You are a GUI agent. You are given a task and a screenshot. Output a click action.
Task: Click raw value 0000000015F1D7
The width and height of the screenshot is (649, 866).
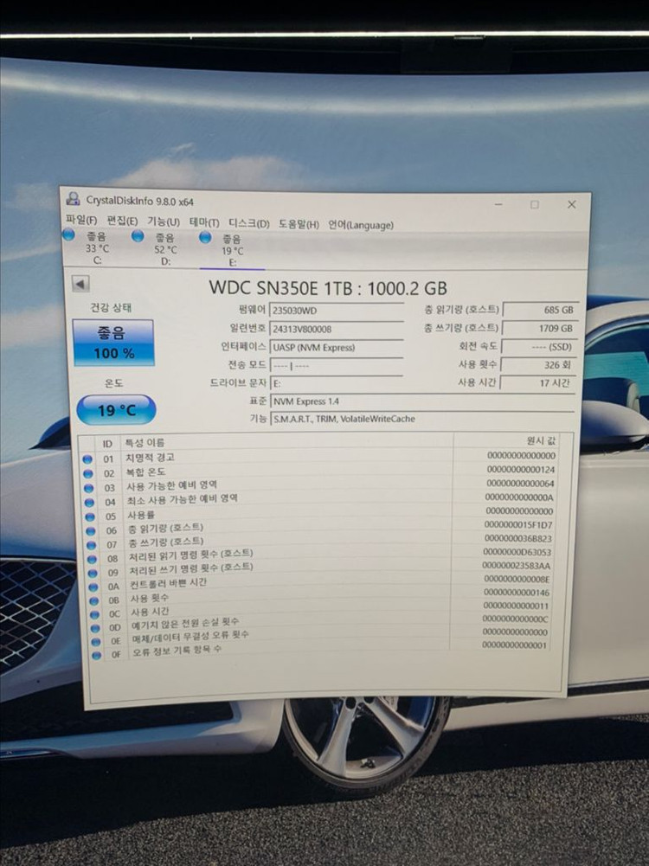[x=518, y=524]
